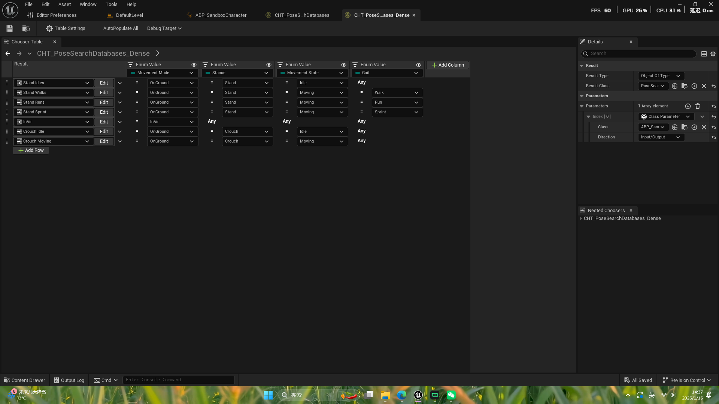Click the Save asset icon in the toolbar
Image resolution: width=719 pixels, height=404 pixels.
(x=10, y=28)
